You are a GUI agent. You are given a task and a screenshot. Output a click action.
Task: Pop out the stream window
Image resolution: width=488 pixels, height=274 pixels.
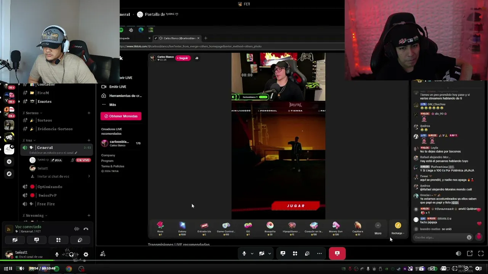tap(470, 253)
